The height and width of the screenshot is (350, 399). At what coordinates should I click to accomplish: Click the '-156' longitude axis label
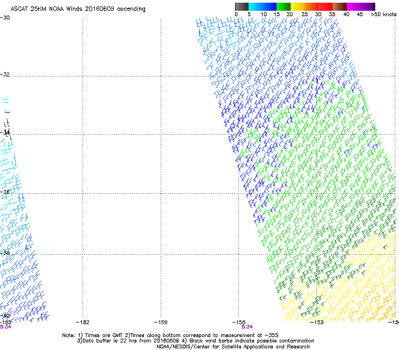pos(239,323)
